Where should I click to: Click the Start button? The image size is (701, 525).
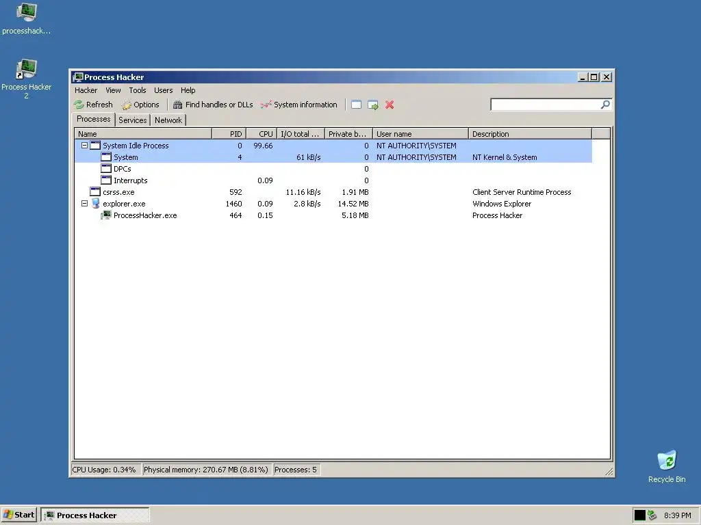pyautogui.click(x=18, y=515)
